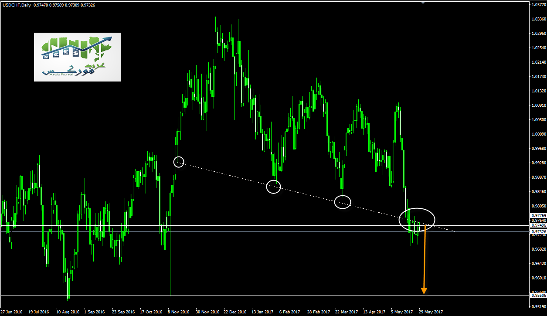Click the chart shift triangle marker at top
This screenshot has width=547, height=316.
(422, 2)
